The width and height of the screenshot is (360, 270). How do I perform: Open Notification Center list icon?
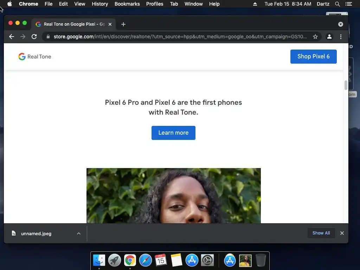[348, 4]
